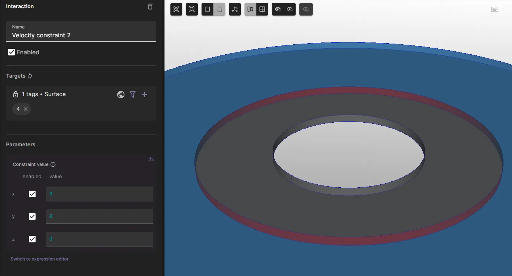This screenshot has width=512, height=276.
Task: Click the Interaction panel title
Action: pos(20,6)
